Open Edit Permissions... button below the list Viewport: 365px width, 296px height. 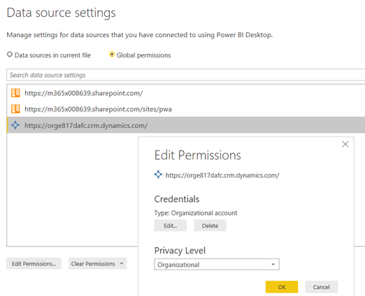click(34, 264)
